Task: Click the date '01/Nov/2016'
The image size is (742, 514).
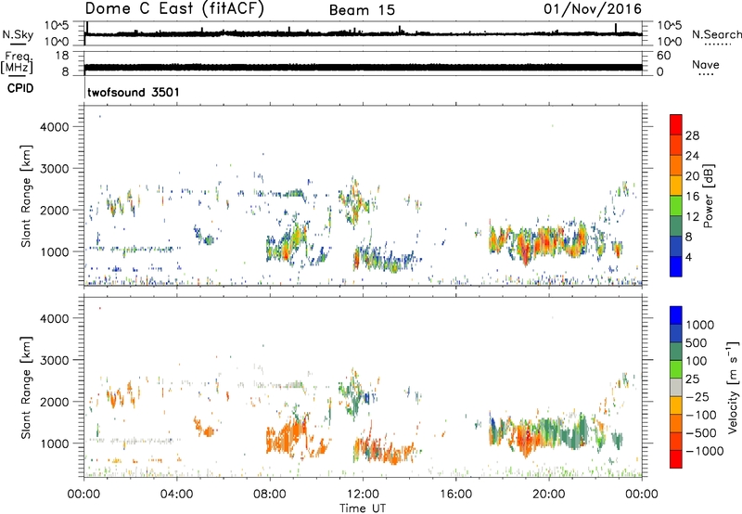Action: pyautogui.click(x=593, y=9)
